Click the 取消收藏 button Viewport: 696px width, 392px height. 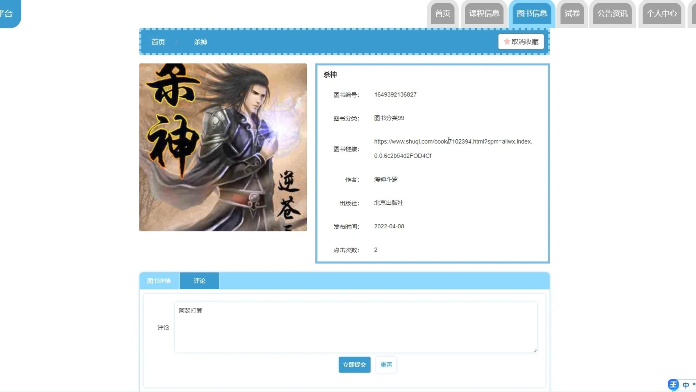coord(521,42)
